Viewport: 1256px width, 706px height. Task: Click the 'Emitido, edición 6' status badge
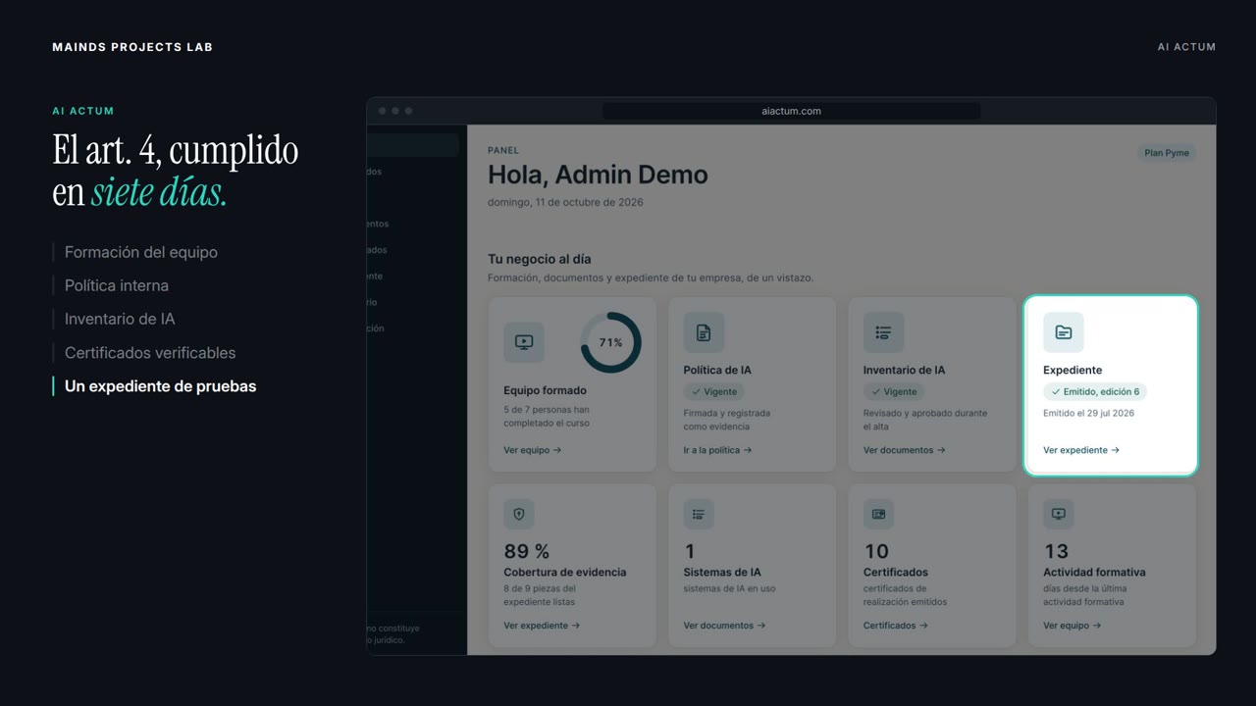(1095, 391)
